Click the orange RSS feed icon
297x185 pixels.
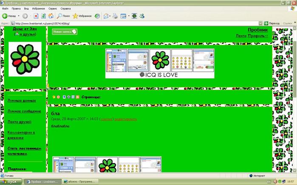pos(78,97)
